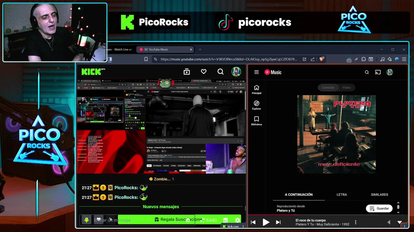This screenshot has height=232, width=414.
Task: Select the SIMILARES tab
Action: point(379,195)
